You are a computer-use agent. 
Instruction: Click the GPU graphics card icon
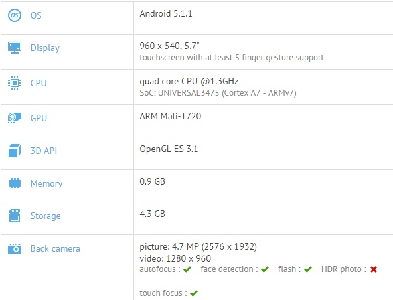(x=15, y=118)
